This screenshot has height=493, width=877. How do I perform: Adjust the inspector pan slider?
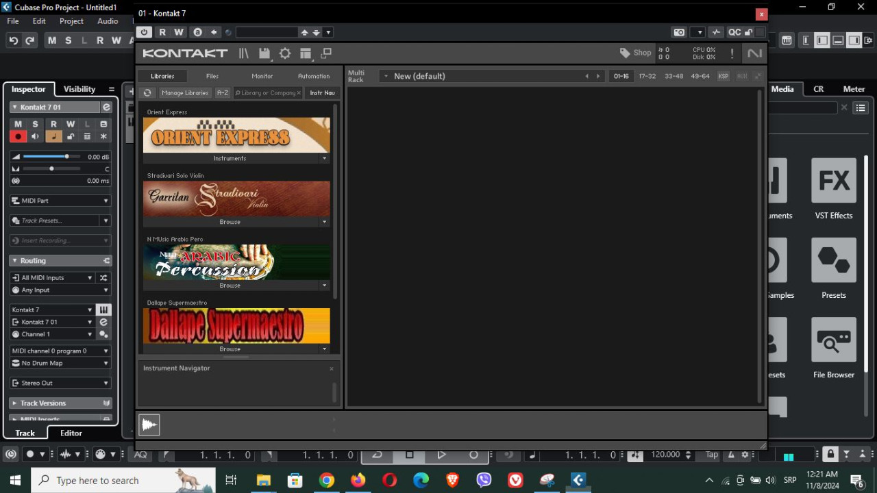coord(51,168)
